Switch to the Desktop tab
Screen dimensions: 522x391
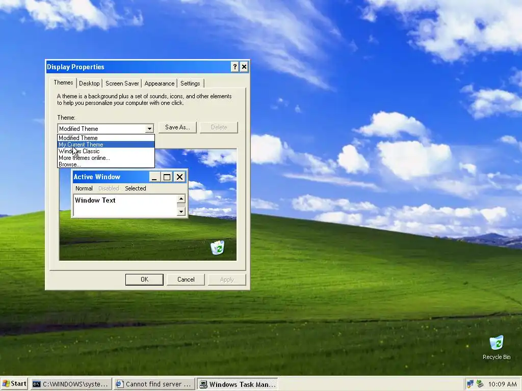[89, 83]
